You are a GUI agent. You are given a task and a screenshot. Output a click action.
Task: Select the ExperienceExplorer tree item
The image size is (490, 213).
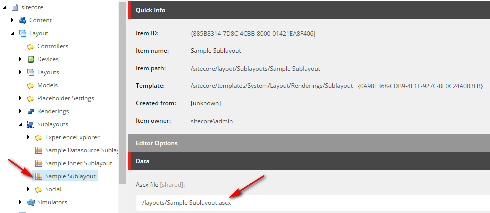[x=72, y=137]
